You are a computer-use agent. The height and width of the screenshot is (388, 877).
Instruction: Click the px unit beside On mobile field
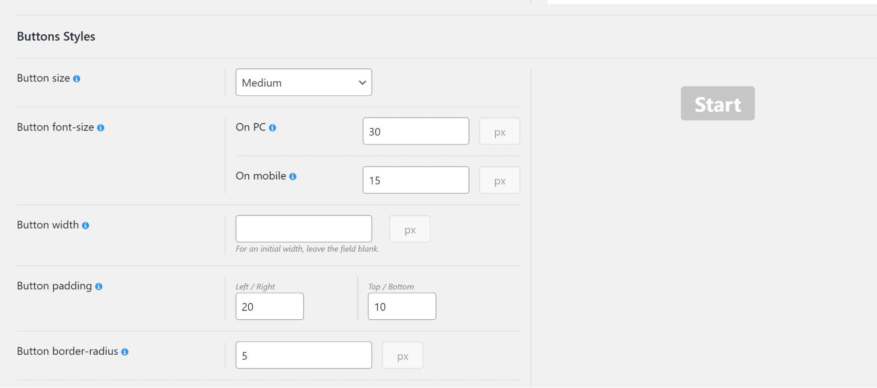coord(500,180)
